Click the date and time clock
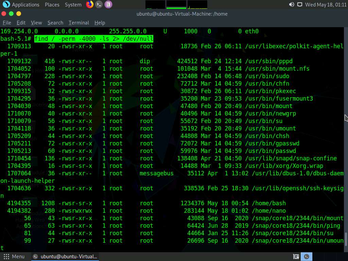The width and height of the screenshot is (348, 261). [x=326, y=4]
